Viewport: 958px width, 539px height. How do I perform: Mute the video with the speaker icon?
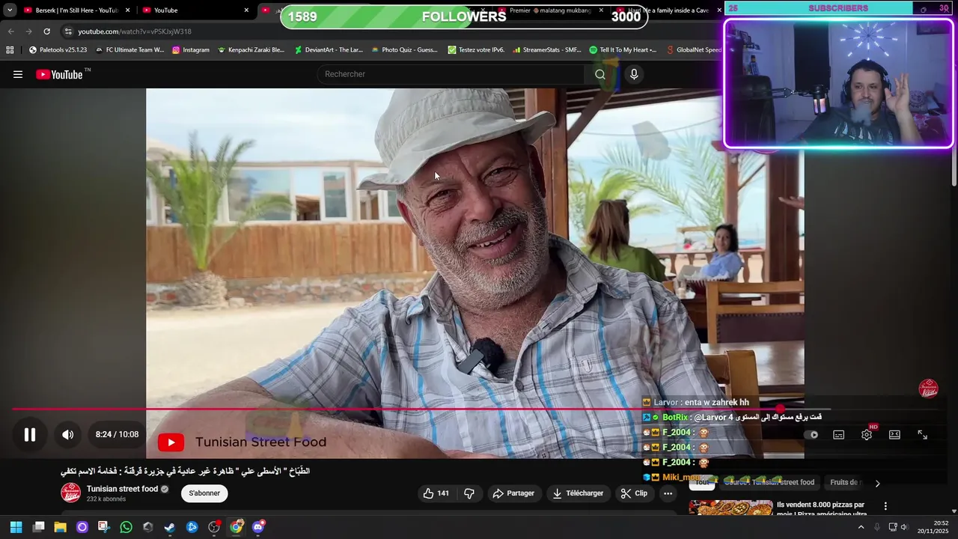point(67,434)
